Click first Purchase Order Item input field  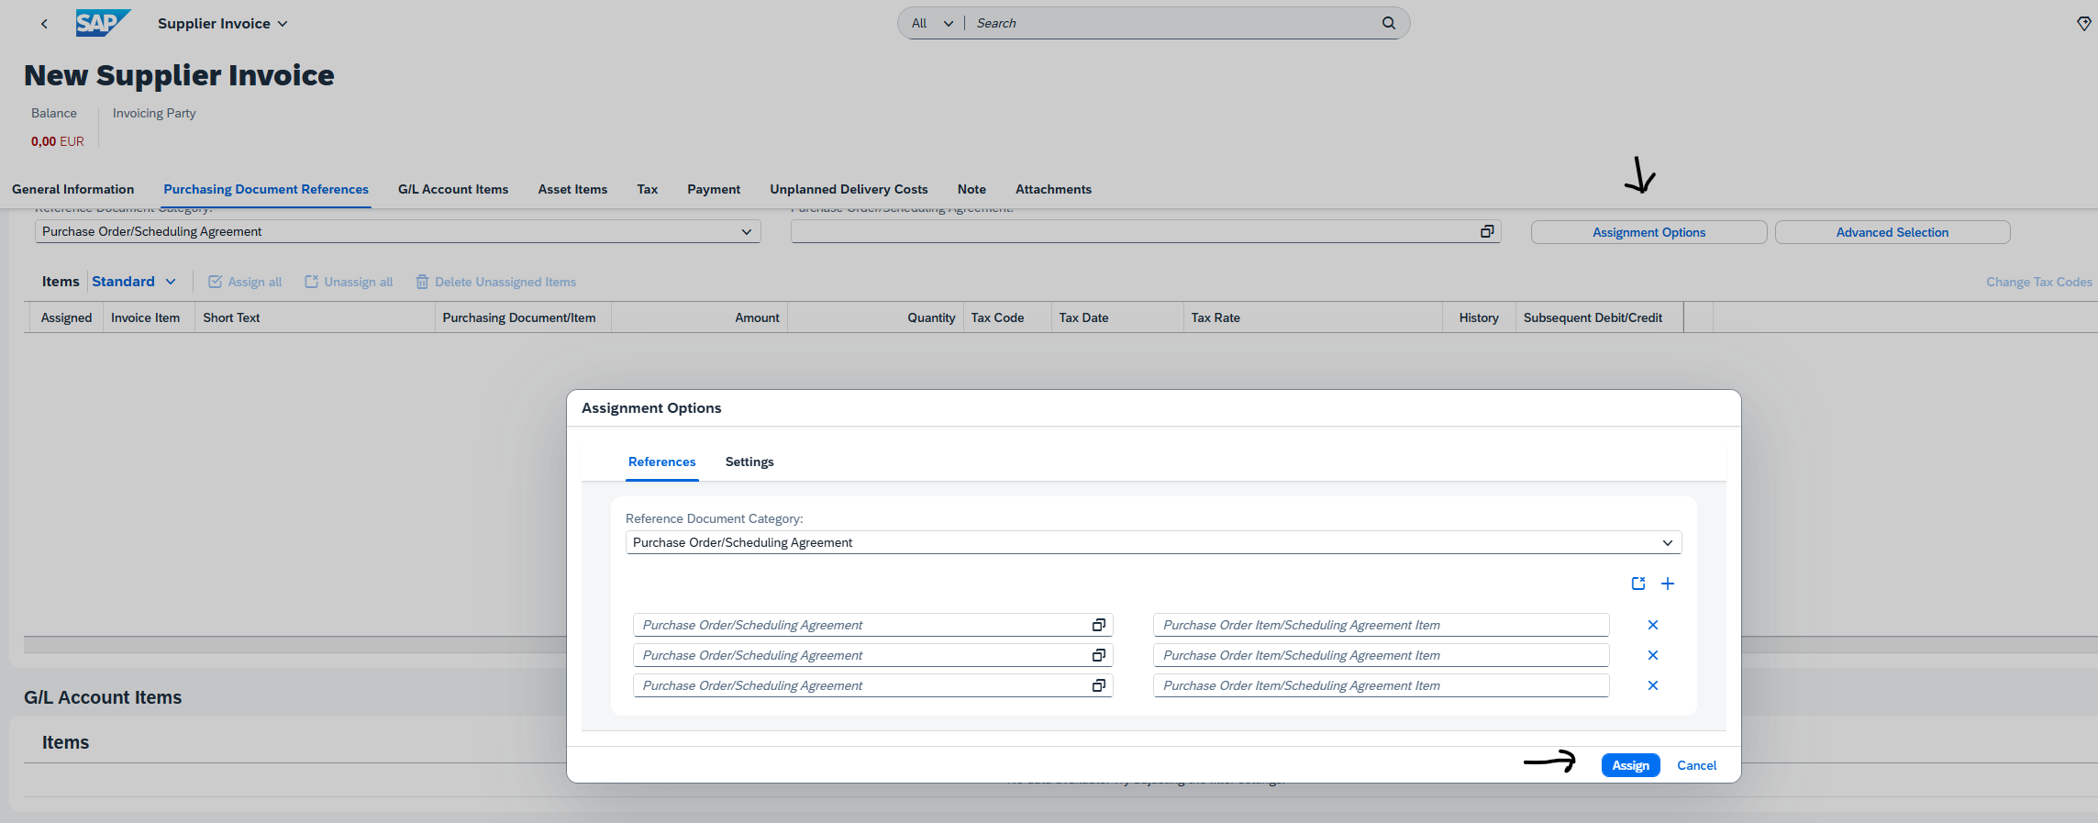pos(1381,625)
